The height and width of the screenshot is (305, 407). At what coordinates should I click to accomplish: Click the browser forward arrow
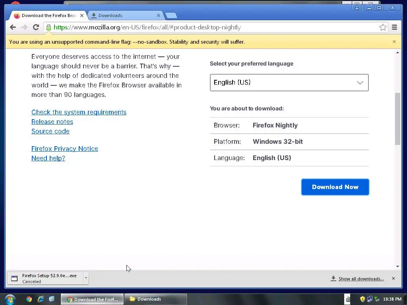click(24, 27)
